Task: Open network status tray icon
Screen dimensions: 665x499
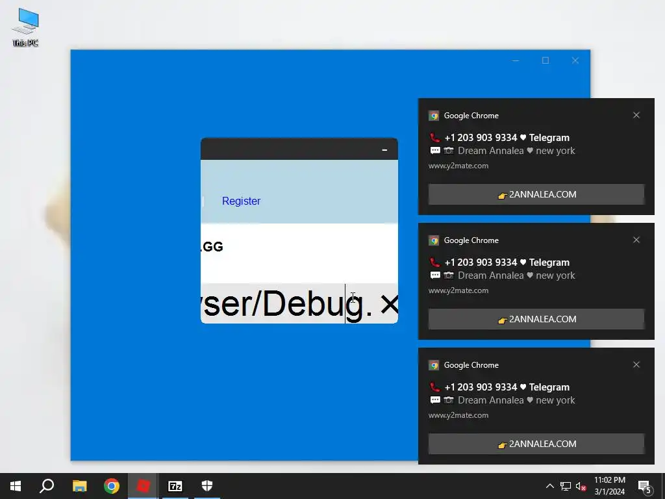Action: click(x=566, y=486)
